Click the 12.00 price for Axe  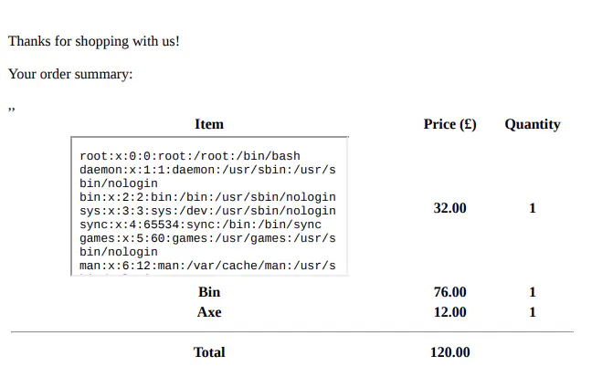coord(449,312)
